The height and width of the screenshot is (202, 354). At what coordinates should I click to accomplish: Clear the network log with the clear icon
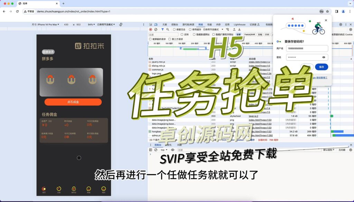pyautogui.click(x=156, y=30)
